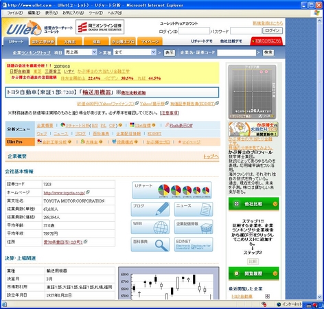This screenshot has width=324, height=309.
Task: Click the ブログ pencil icon button
Action: (150, 209)
